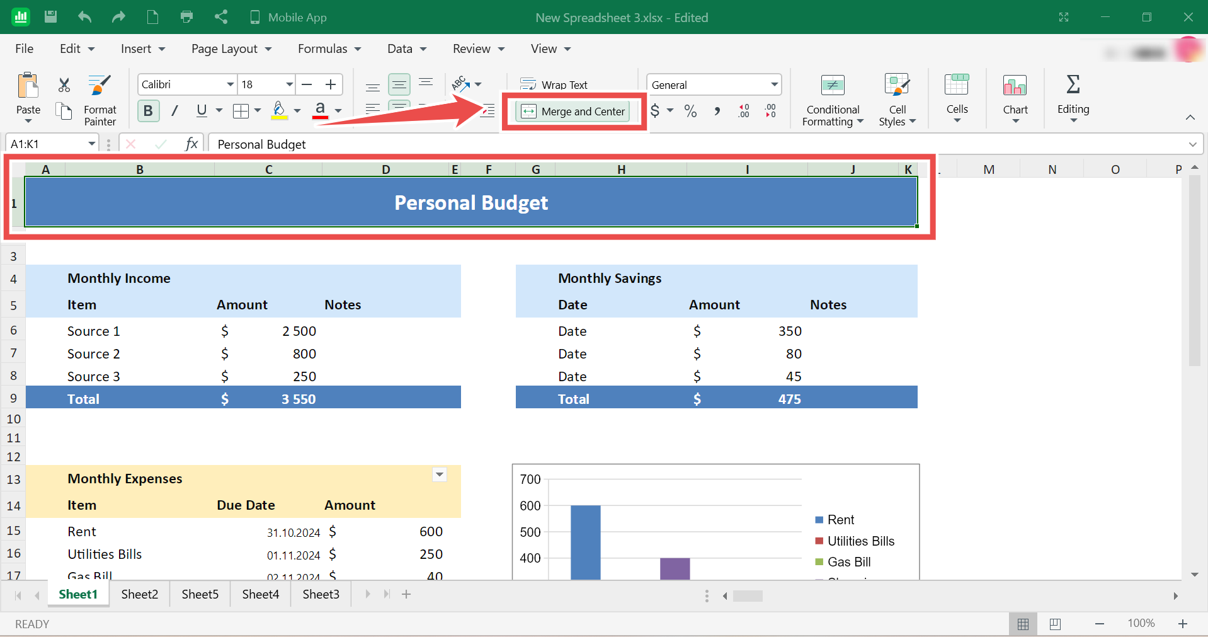Create a new document from the title bar
This screenshot has height=637, width=1208.
click(152, 17)
